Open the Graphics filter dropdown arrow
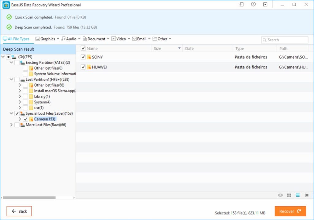The height and width of the screenshot is (220, 314). (x=58, y=38)
